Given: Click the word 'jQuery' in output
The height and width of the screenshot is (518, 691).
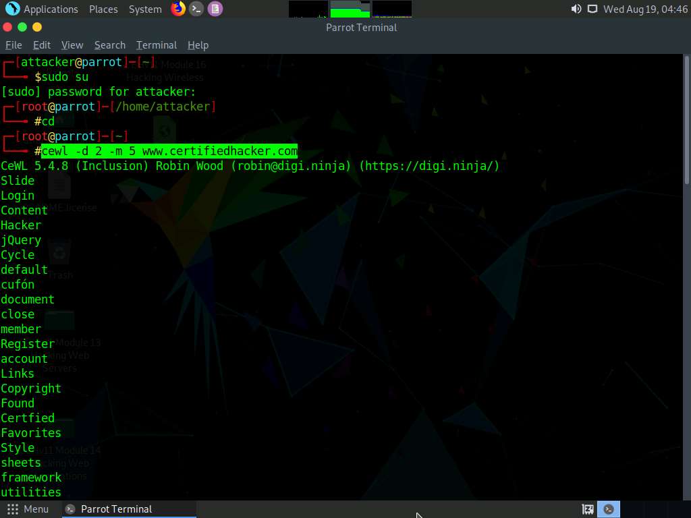Looking at the screenshot, I should click(21, 240).
